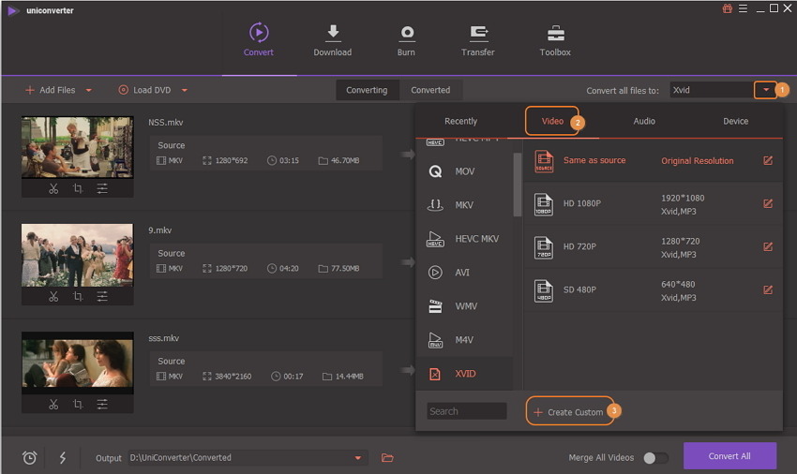Click Add Files button
This screenshot has width=797, height=474.
51,90
